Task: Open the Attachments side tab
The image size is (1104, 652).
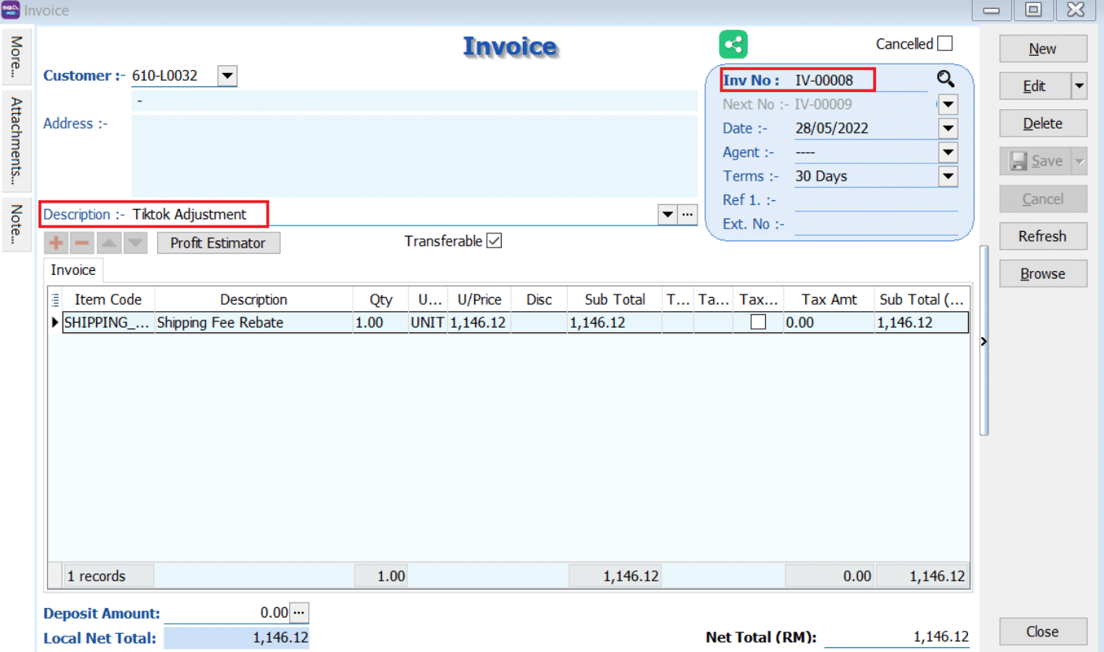Action: click(x=16, y=141)
